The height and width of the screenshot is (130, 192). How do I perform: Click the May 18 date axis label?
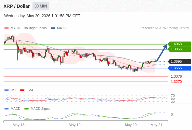click(x=19, y=125)
